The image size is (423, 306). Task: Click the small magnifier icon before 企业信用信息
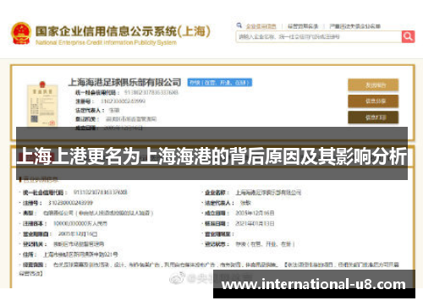click(x=239, y=25)
